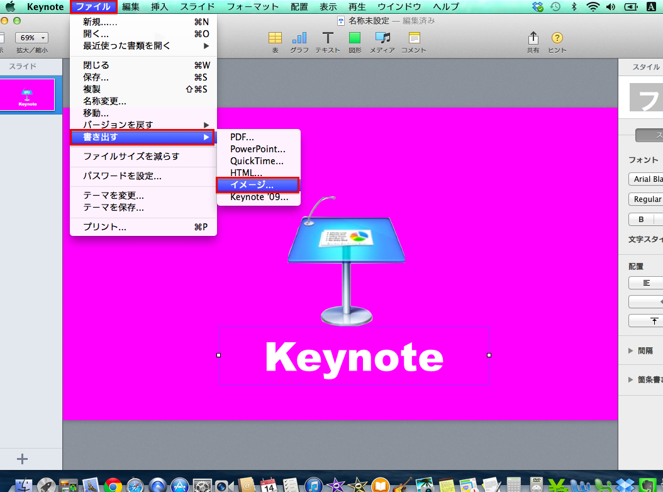Open the ファイル menu
Image resolution: width=663 pixels, height=492 pixels.
pyautogui.click(x=93, y=6)
